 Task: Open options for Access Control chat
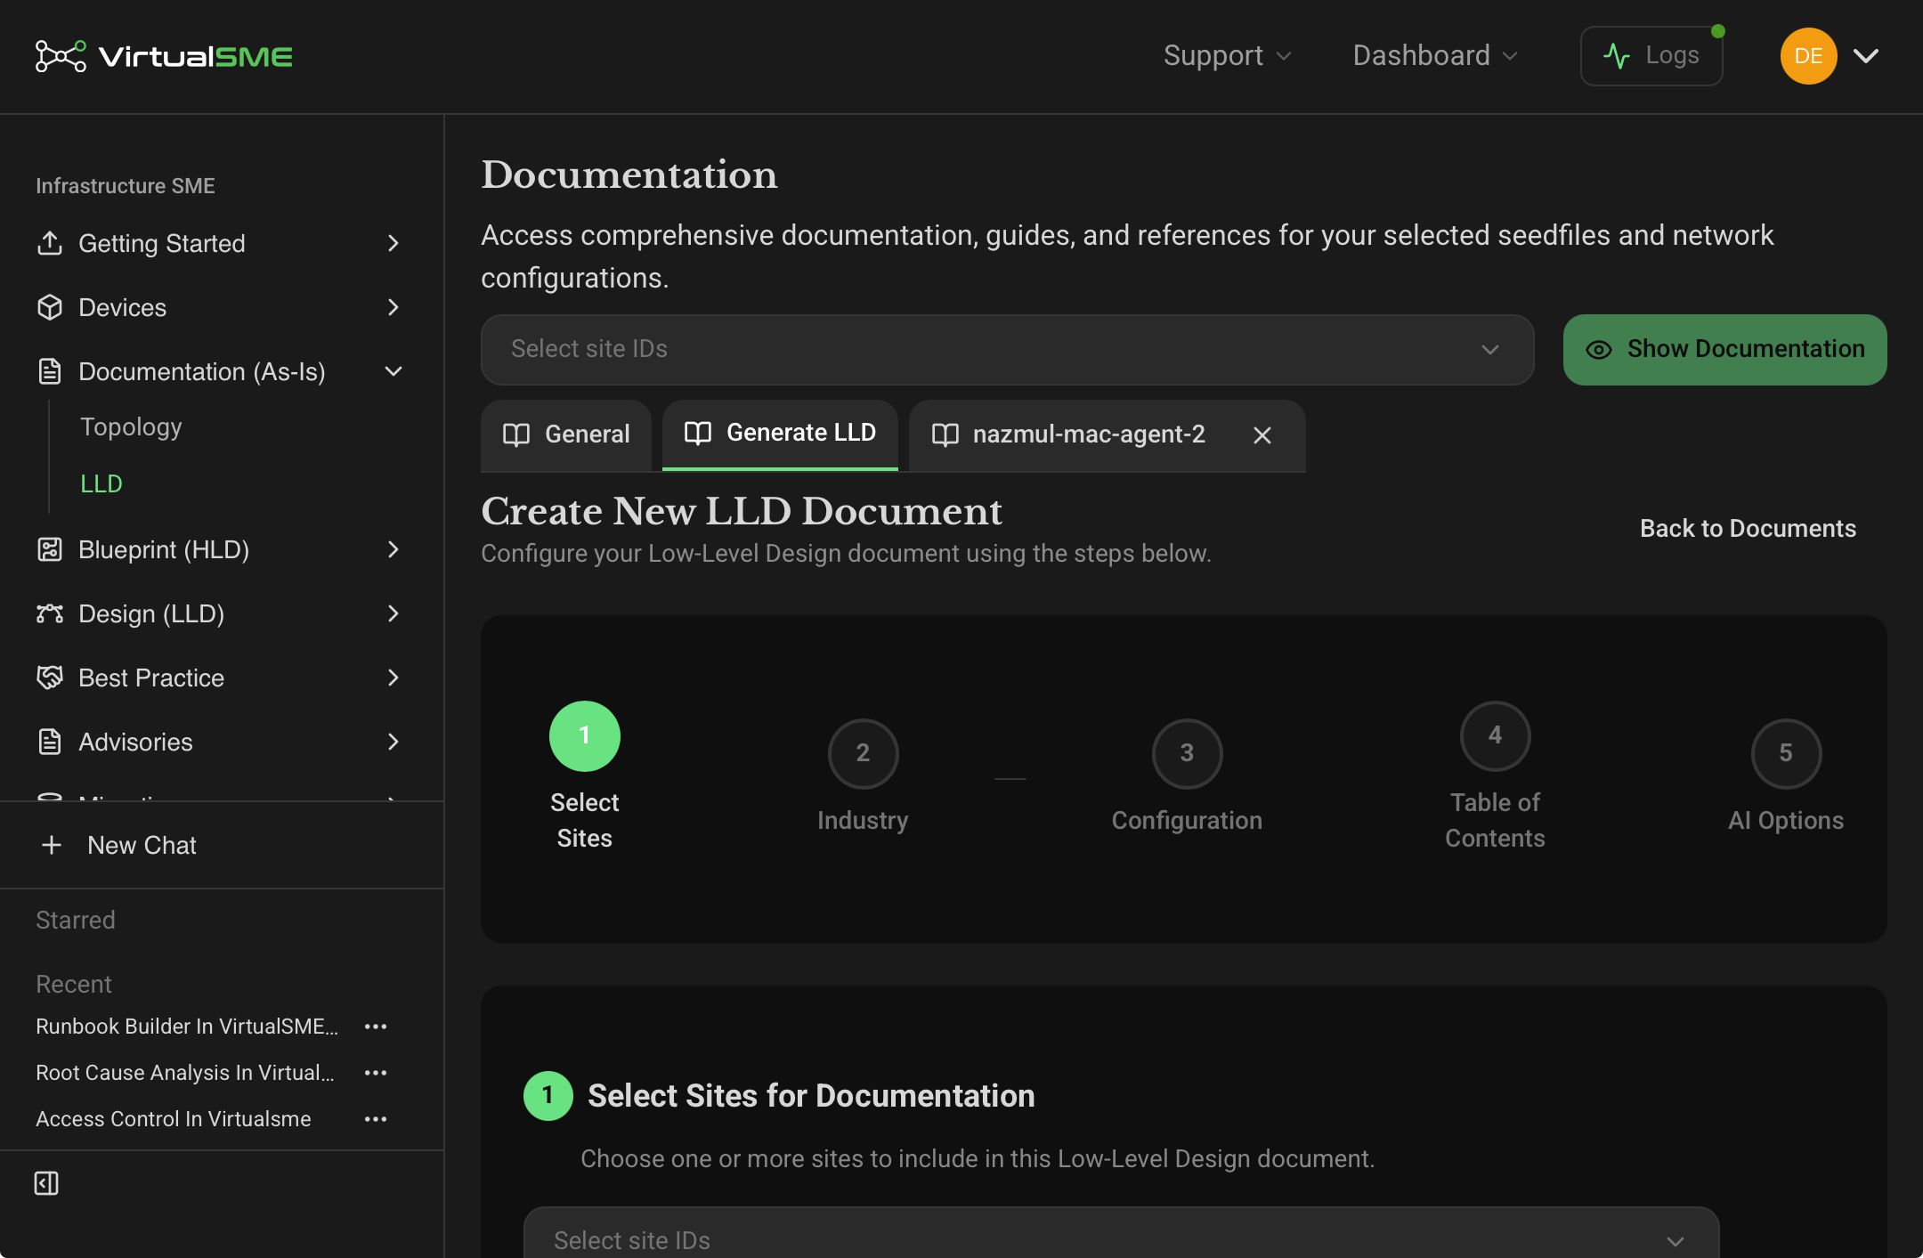click(x=376, y=1119)
